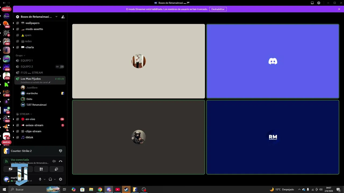Turn on camera in the voice panel
This screenshot has height=193, width=344.
click(x=10, y=169)
